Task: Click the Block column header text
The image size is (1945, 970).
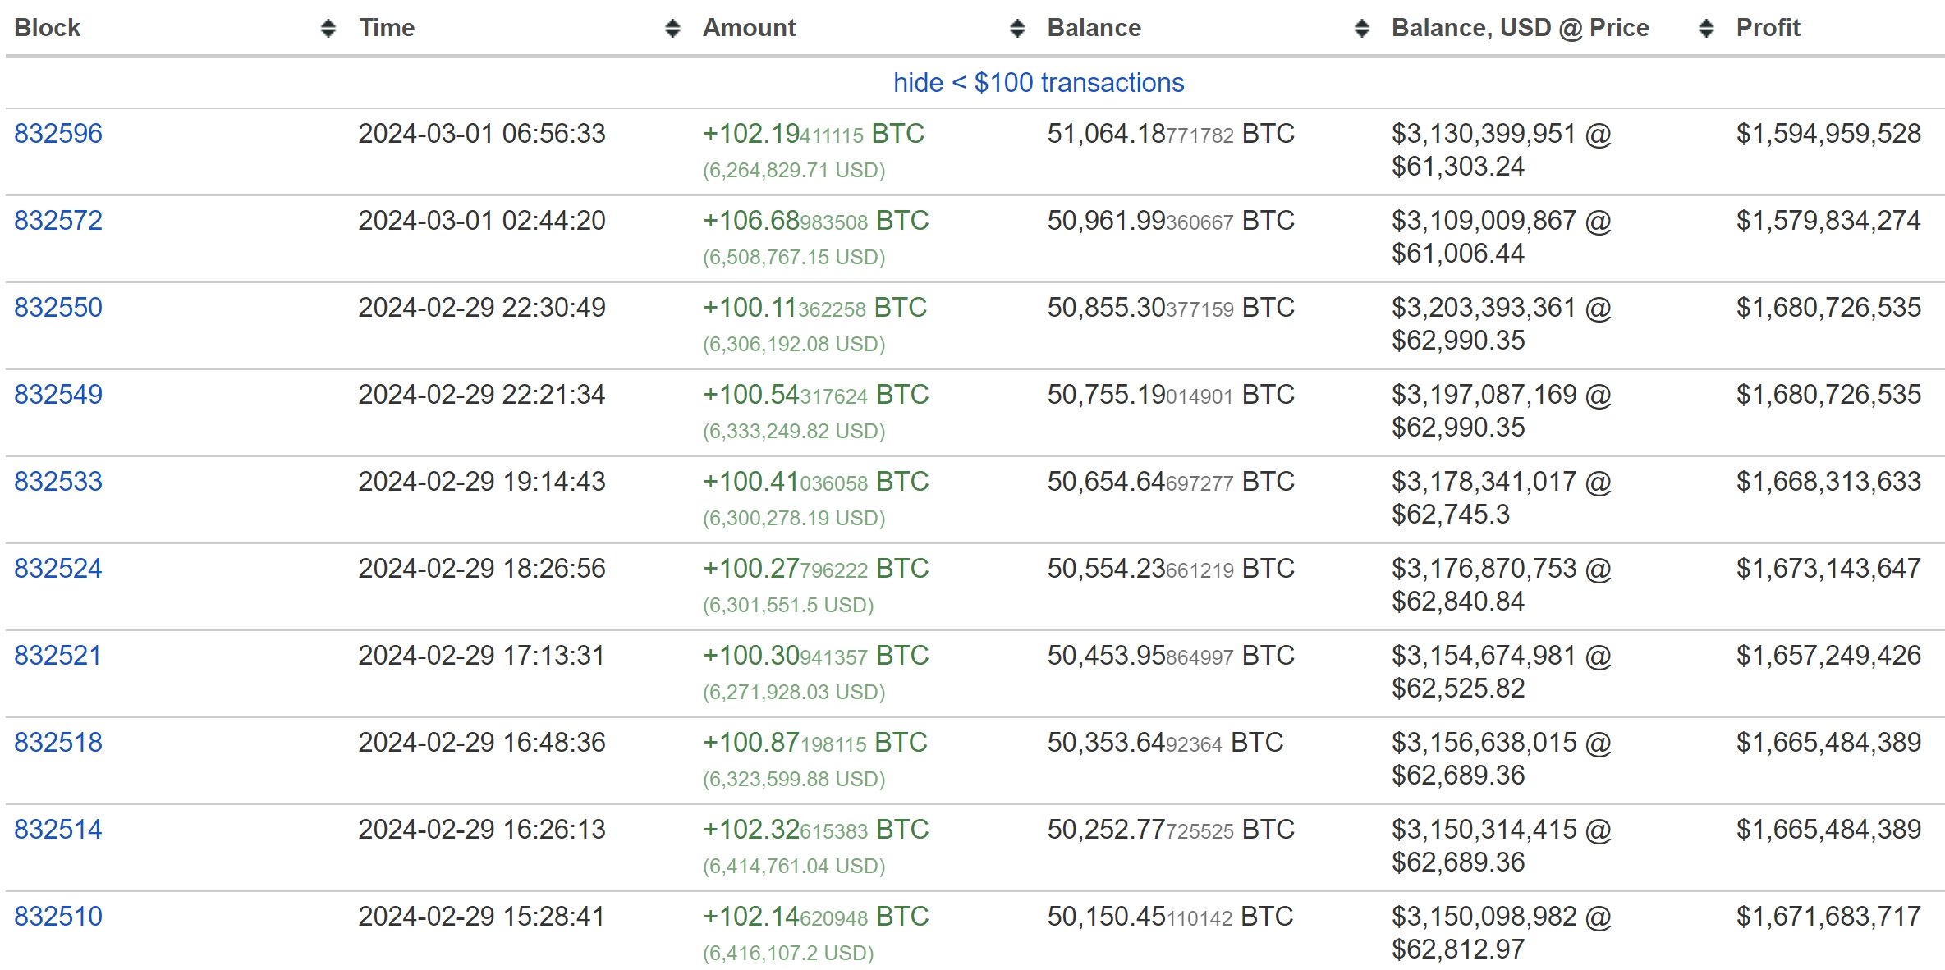Action: [48, 28]
